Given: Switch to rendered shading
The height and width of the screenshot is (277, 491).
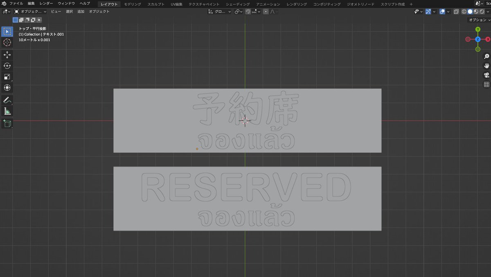Looking at the screenshot, I should point(482,11).
